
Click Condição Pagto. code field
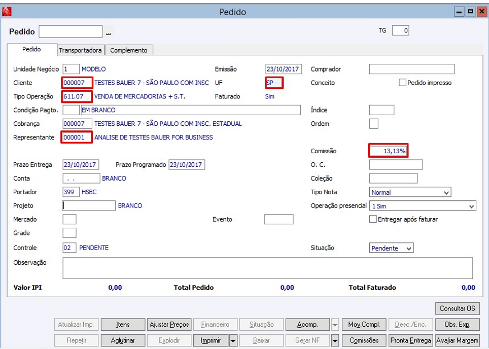click(71, 110)
